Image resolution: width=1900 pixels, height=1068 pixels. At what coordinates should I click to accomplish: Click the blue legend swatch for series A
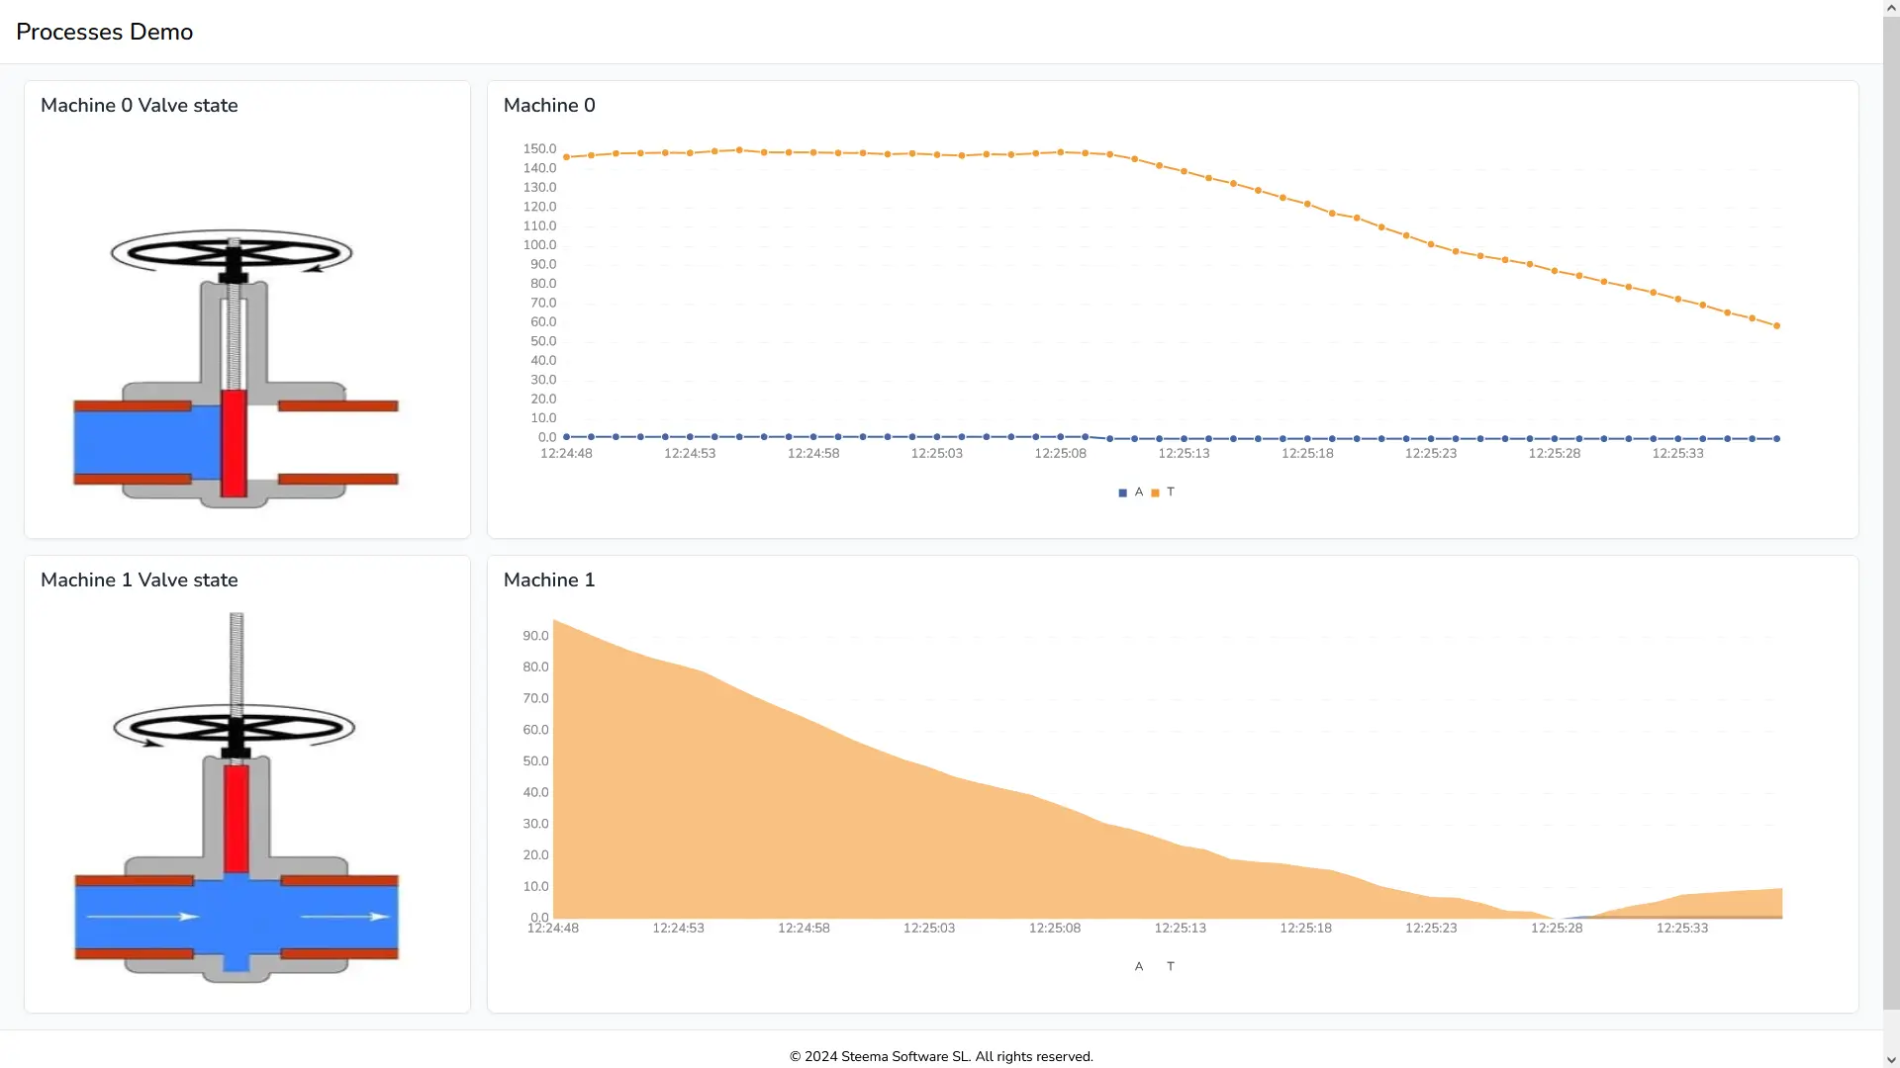(1121, 491)
